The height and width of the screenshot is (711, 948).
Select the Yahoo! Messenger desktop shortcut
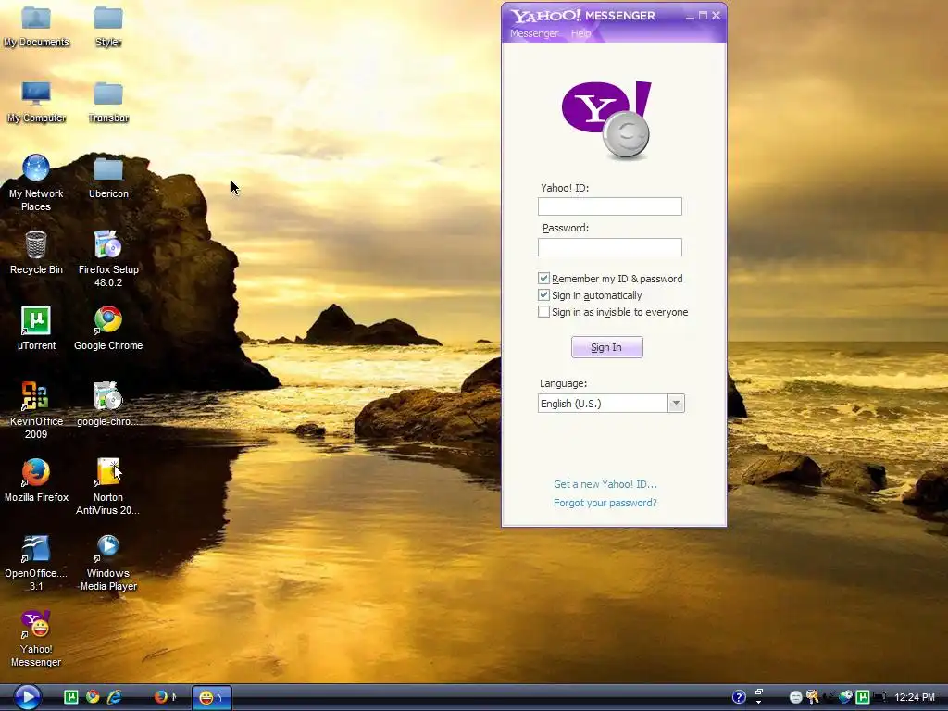[36, 639]
